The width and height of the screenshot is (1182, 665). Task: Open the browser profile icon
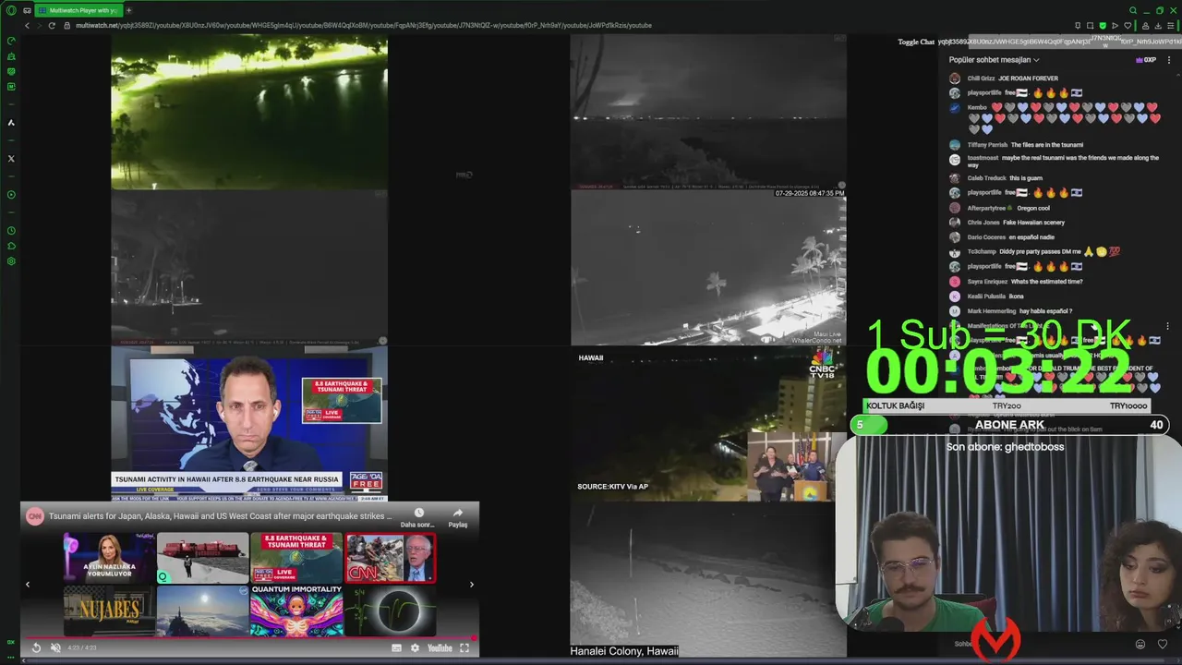[x=1145, y=25]
